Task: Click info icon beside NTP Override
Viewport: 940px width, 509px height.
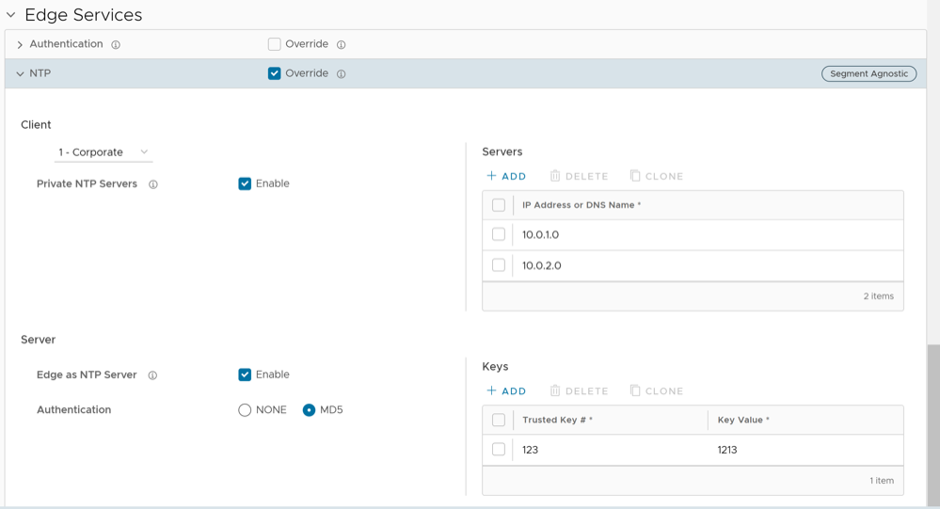Action: (x=341, y=73)
